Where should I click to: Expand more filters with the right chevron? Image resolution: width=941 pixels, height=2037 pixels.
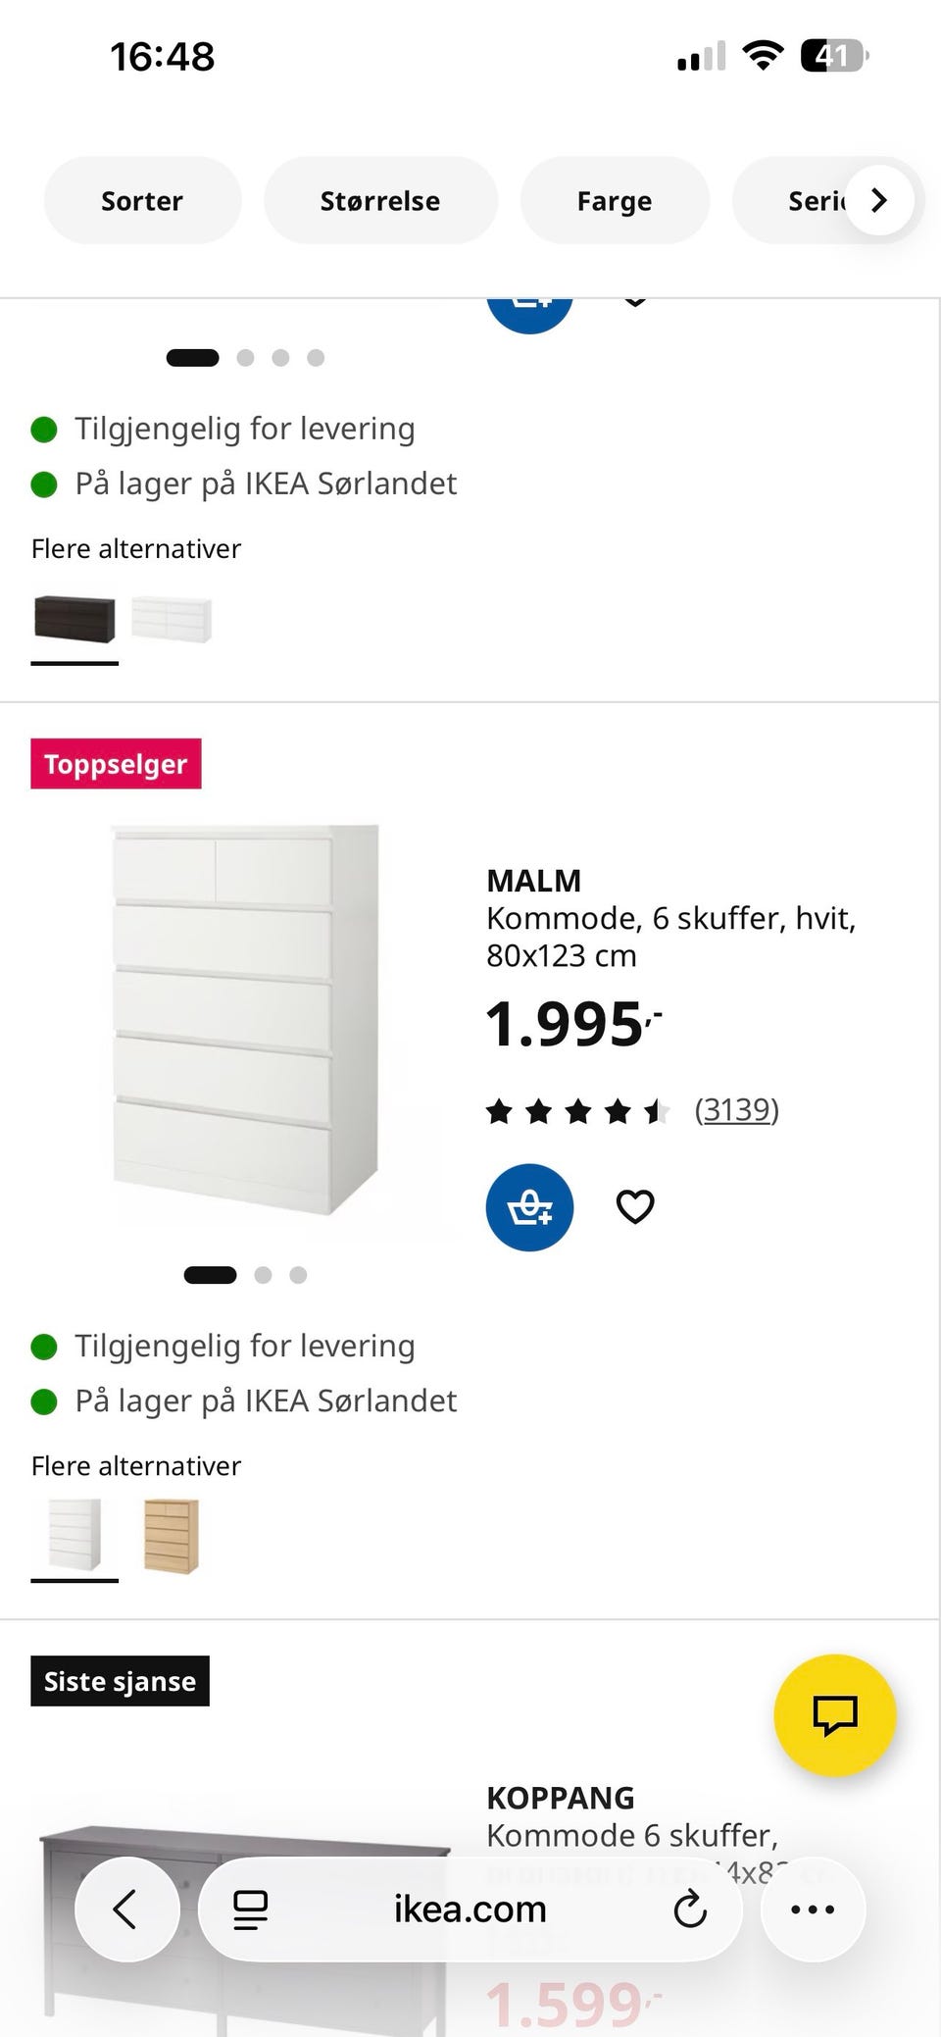point(878,200)
